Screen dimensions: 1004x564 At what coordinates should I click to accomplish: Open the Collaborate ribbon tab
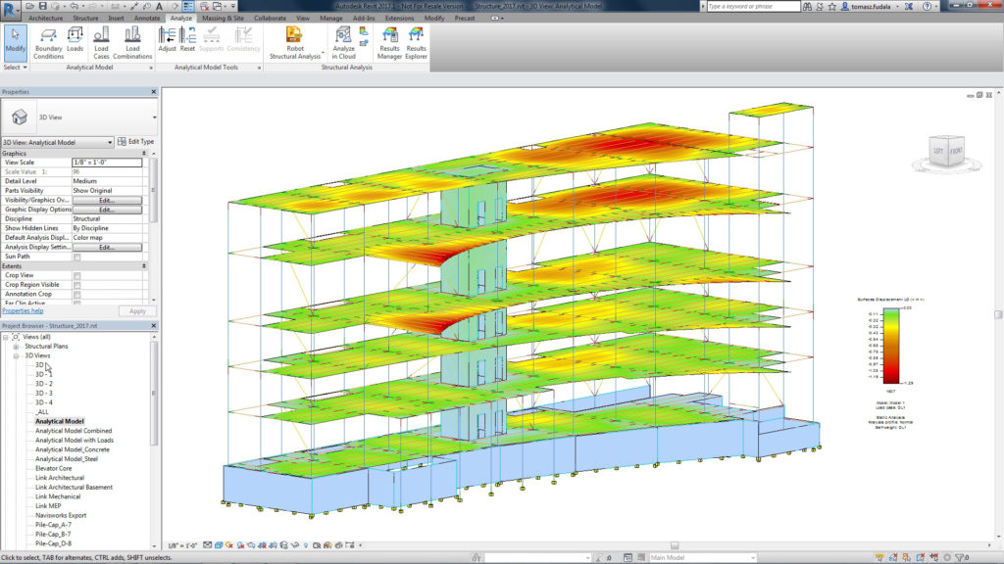click(x=270, y=18)
